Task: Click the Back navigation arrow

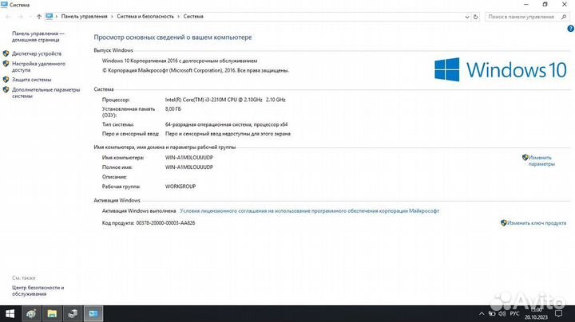Action: [8, 17]
